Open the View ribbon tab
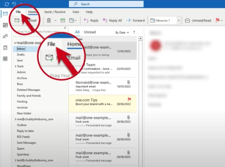This screenshot has height=167, width=225. pyautogui.click(x=76, y=12)
